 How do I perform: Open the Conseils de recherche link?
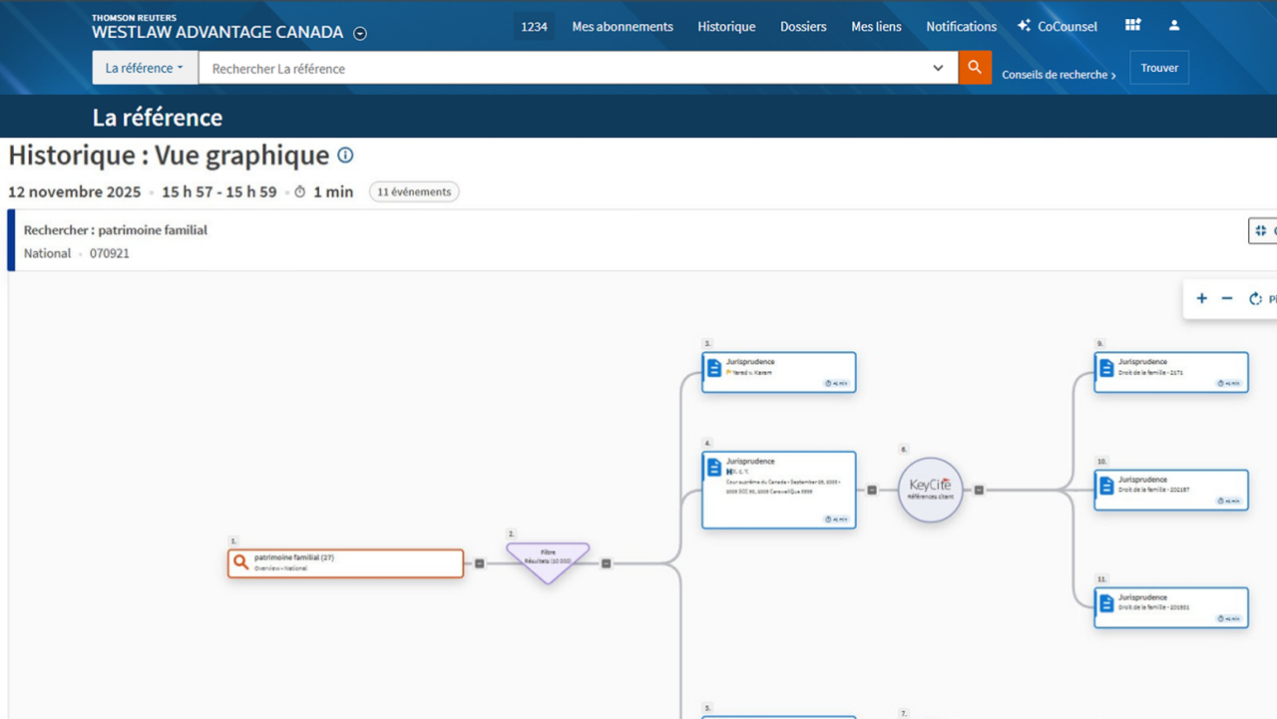1059,75
